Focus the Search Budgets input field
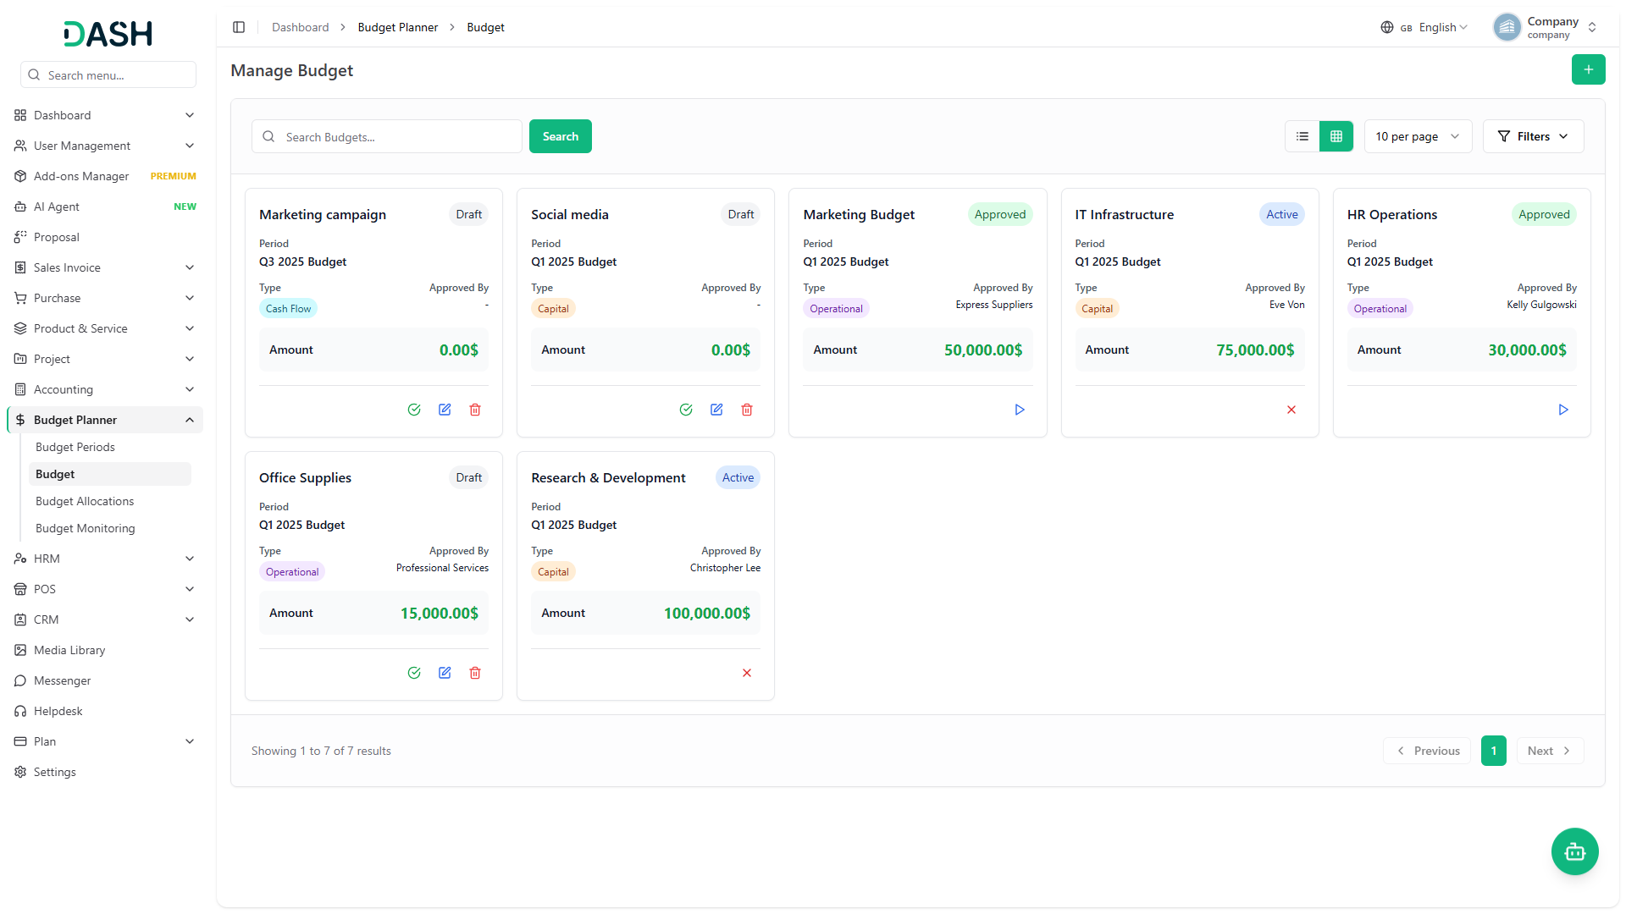Image resolution: width=1626 pixels, height=914 pixels. pyautogui.click(x=387, y=136)
